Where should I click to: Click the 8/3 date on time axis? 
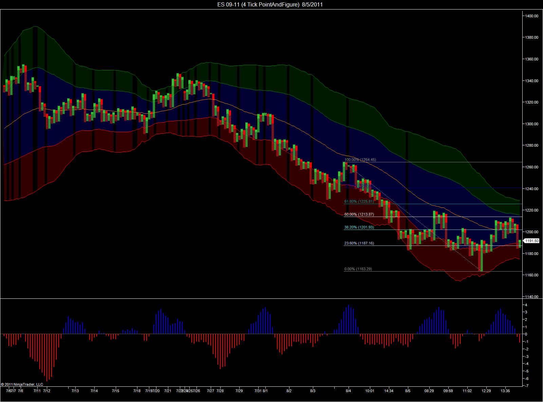313,391
